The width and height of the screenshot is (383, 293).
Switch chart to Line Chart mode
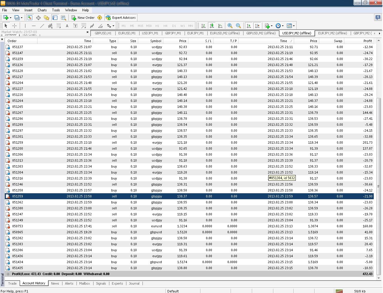pos(220,26)
